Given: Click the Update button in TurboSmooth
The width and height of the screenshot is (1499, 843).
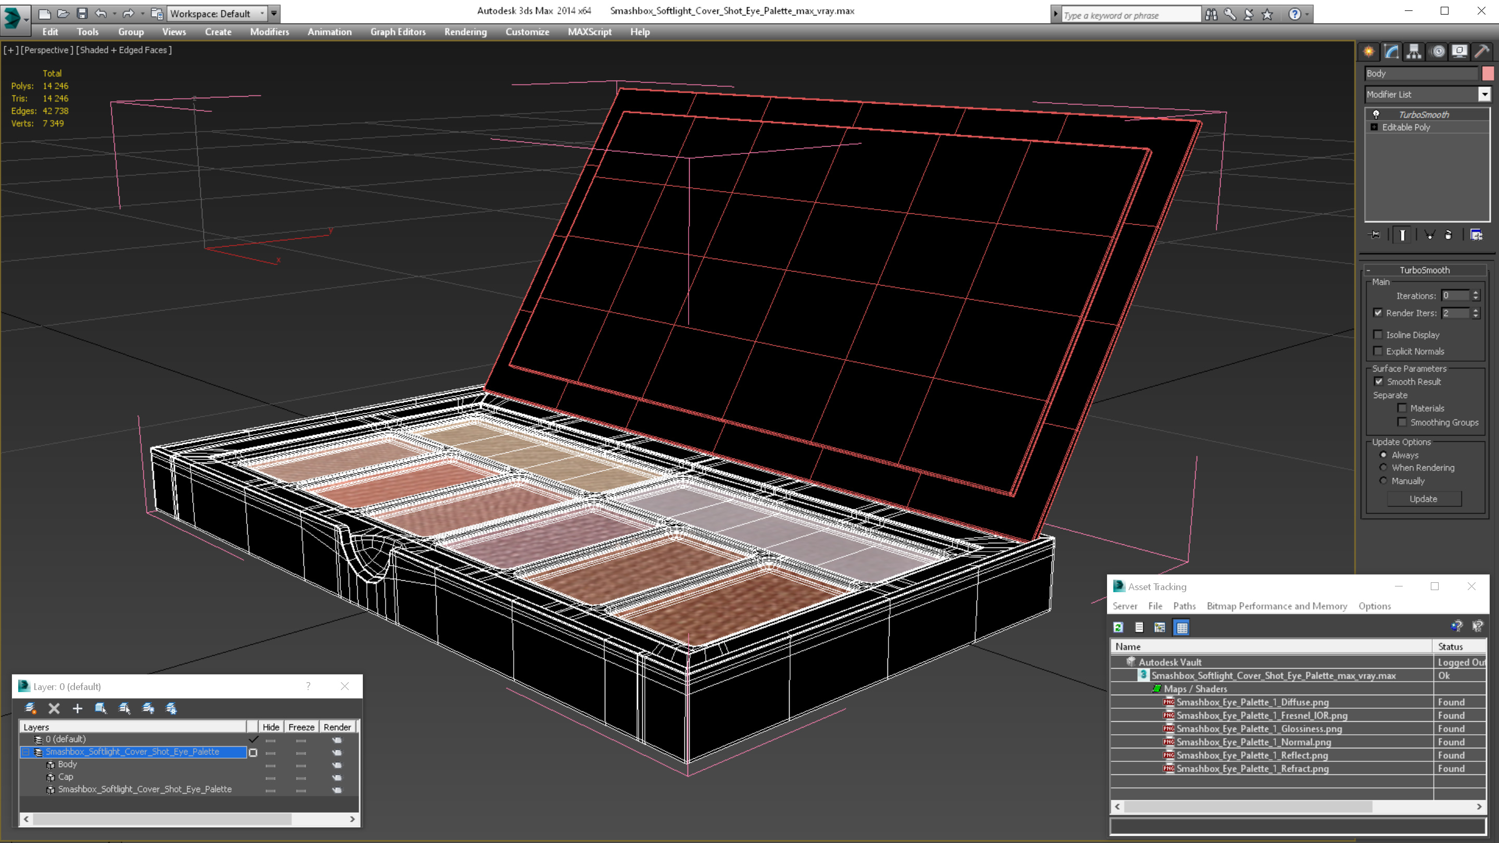Looking at the screenshot, I should pos(1424,499).
